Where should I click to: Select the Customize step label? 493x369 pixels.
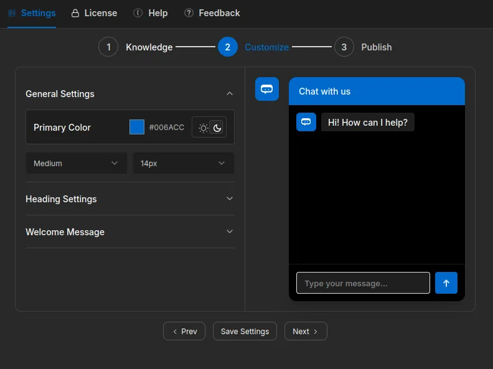[x=266, y=47]
